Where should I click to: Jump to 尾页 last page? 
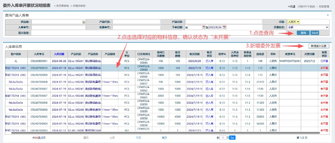coord(164,138)
